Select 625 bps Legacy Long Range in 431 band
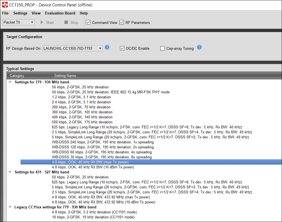 147,182
